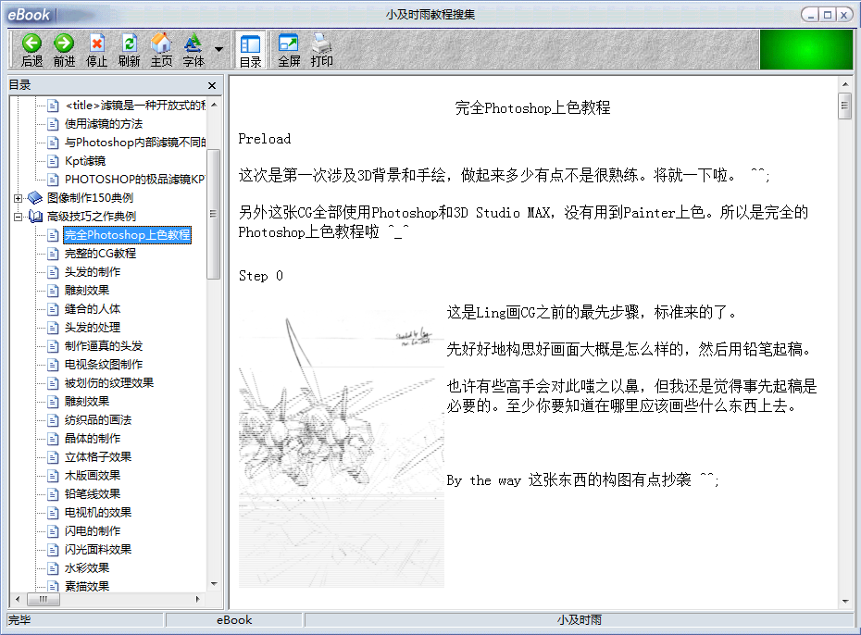The width and height of the screenshot is (861, 635).
Task: Click page icon beside 水彩效果
Action: [53, 568]
